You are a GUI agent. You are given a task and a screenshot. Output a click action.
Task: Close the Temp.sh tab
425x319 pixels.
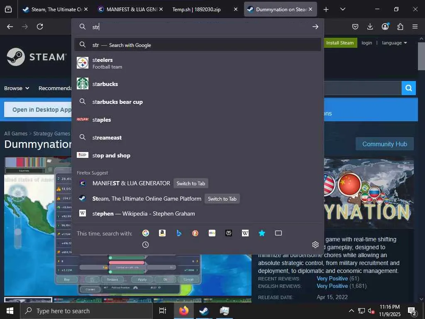[x=236, y=9]
